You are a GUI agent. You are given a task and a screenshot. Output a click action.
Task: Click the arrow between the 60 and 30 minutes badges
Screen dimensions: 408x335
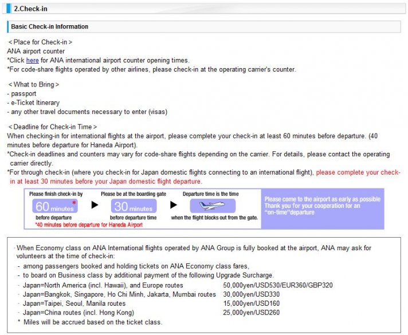point(95,204)
